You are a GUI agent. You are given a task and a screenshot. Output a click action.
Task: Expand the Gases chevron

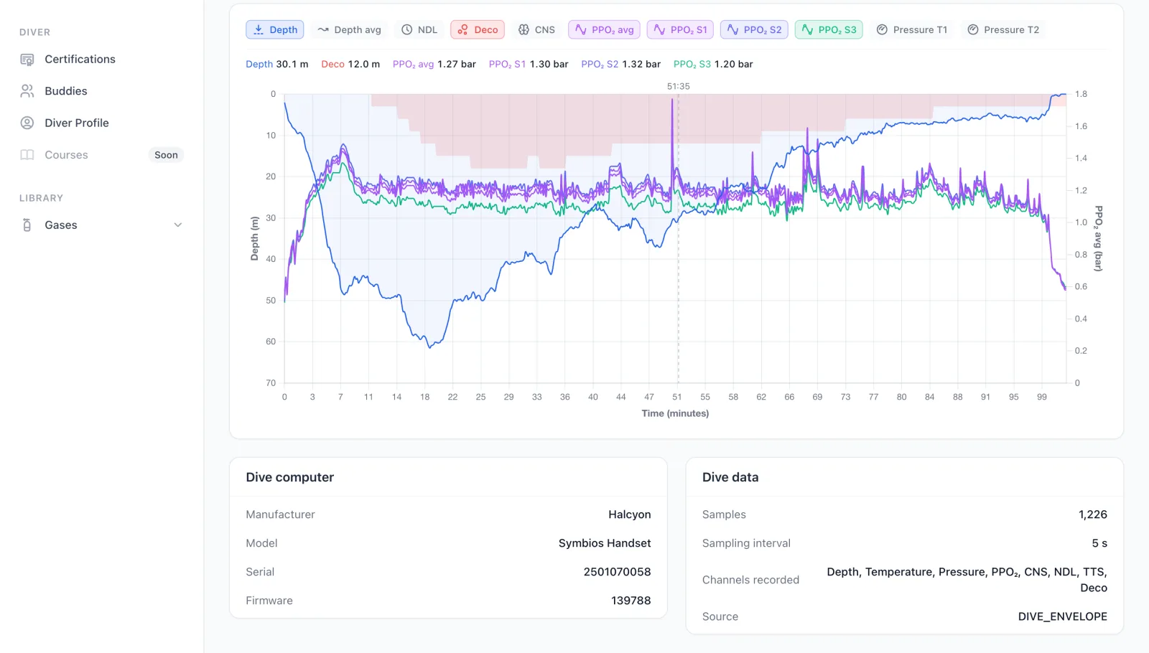tap(178, 225)
